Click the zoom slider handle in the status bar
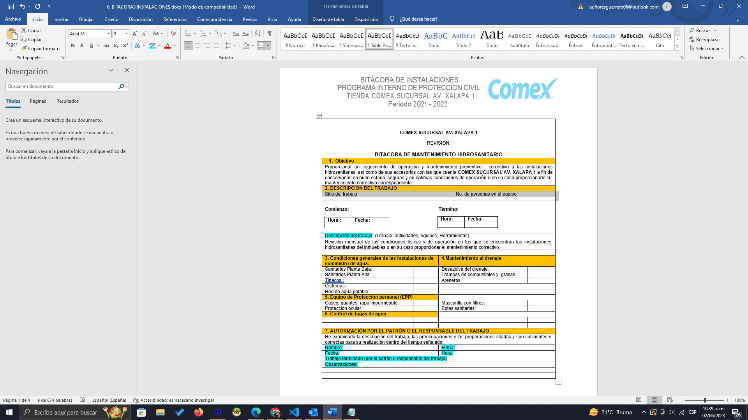Viewport: 748px width, 420px height. point(705,400)
